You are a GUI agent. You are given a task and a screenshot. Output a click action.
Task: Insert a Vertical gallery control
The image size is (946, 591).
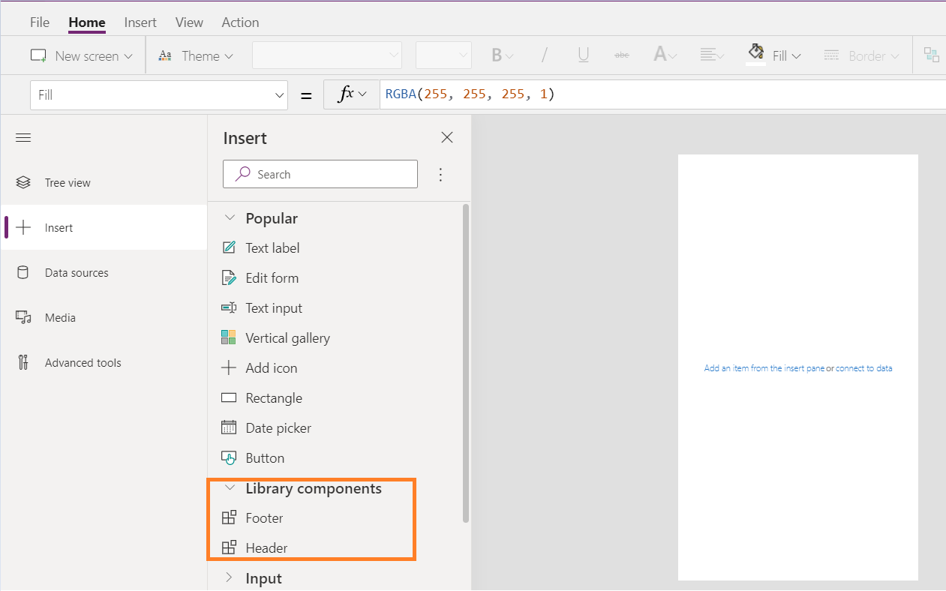tap(287, 337)
